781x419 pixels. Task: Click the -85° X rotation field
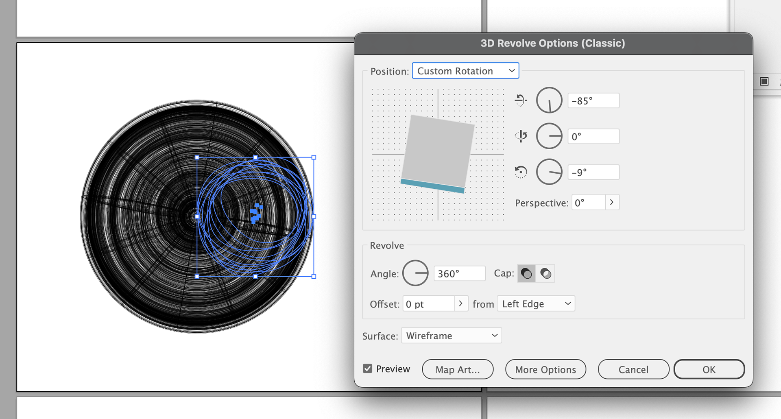click(x=593, y=100)
